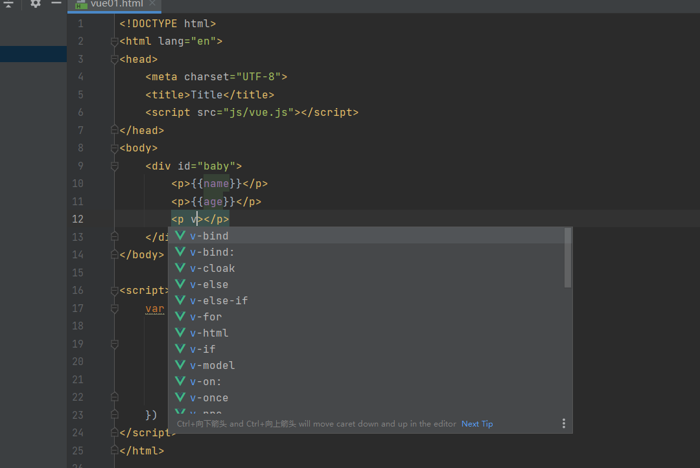
Task: Select v-model from the popup
Action: (x=366, y=366)
